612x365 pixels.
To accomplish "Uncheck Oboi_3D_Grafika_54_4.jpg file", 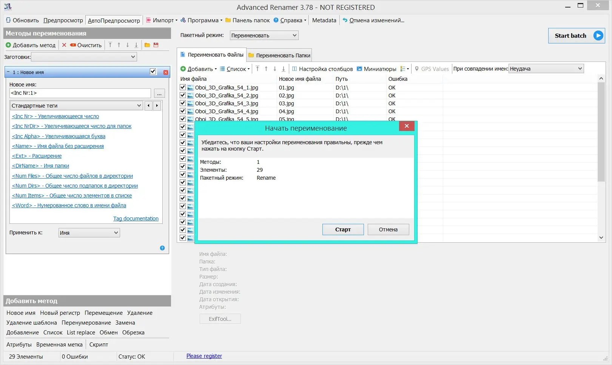I will (183, 111).
